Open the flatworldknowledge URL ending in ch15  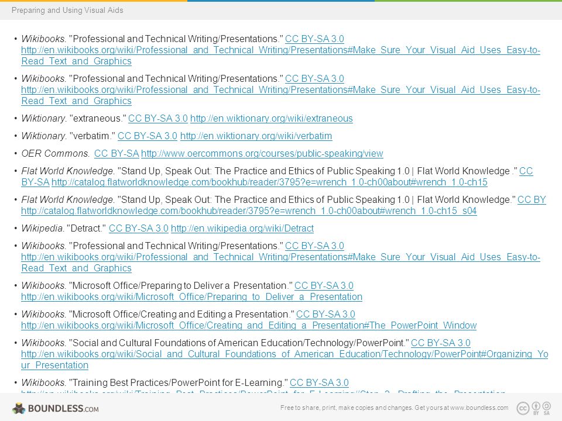point(269,182)
